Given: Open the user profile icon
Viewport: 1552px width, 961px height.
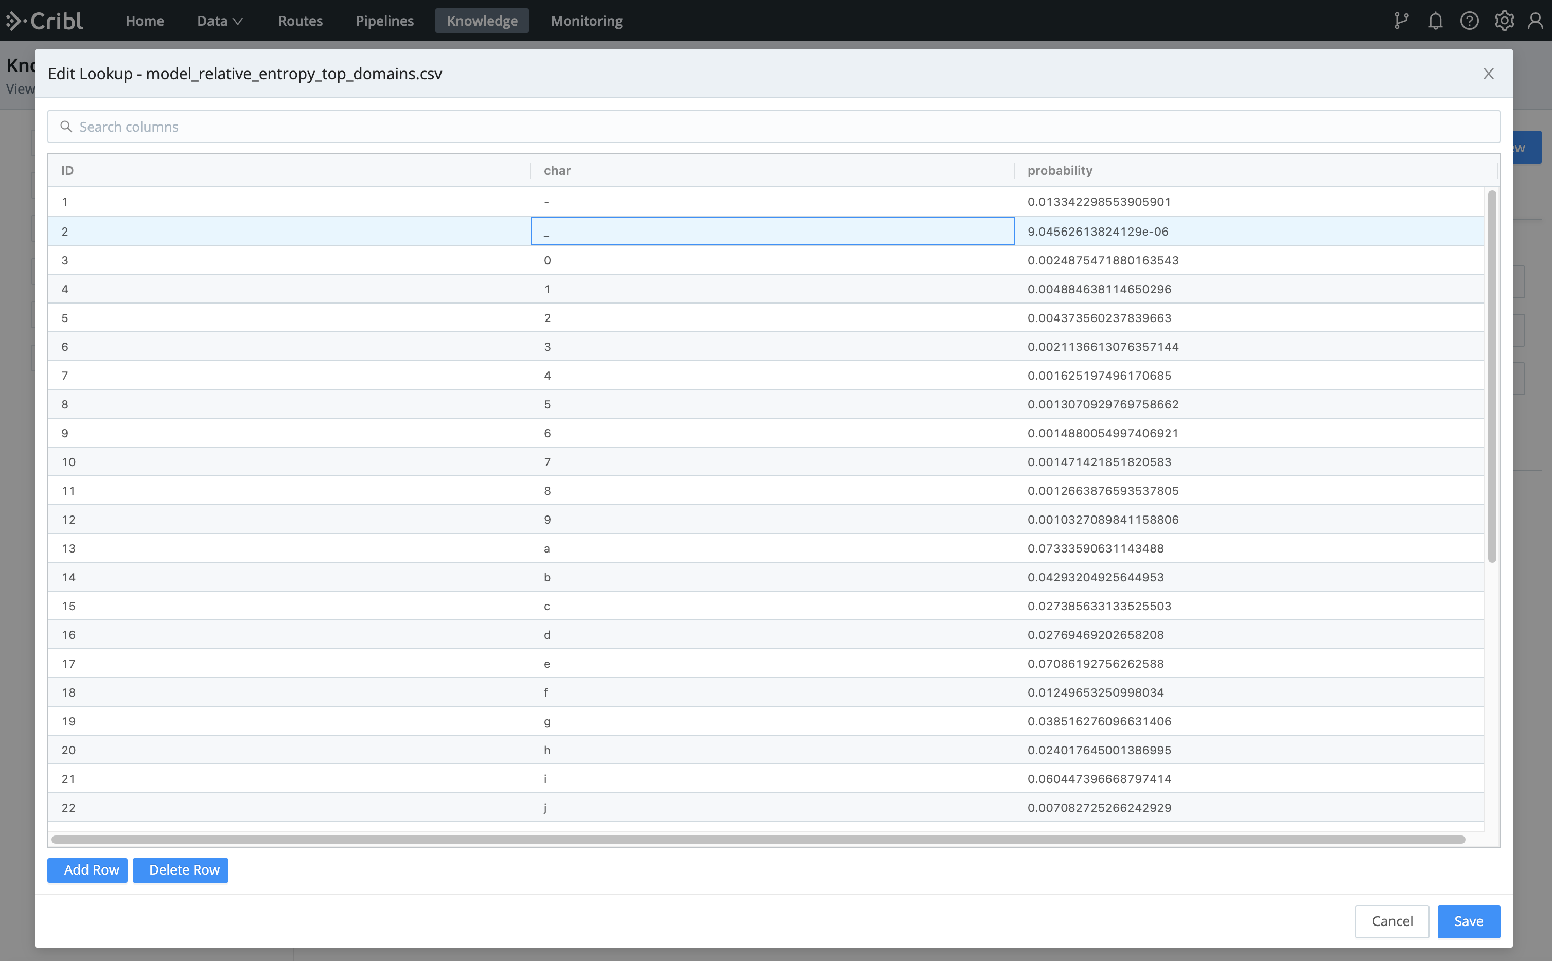Looking at the screenshot, I should 1535,21.
